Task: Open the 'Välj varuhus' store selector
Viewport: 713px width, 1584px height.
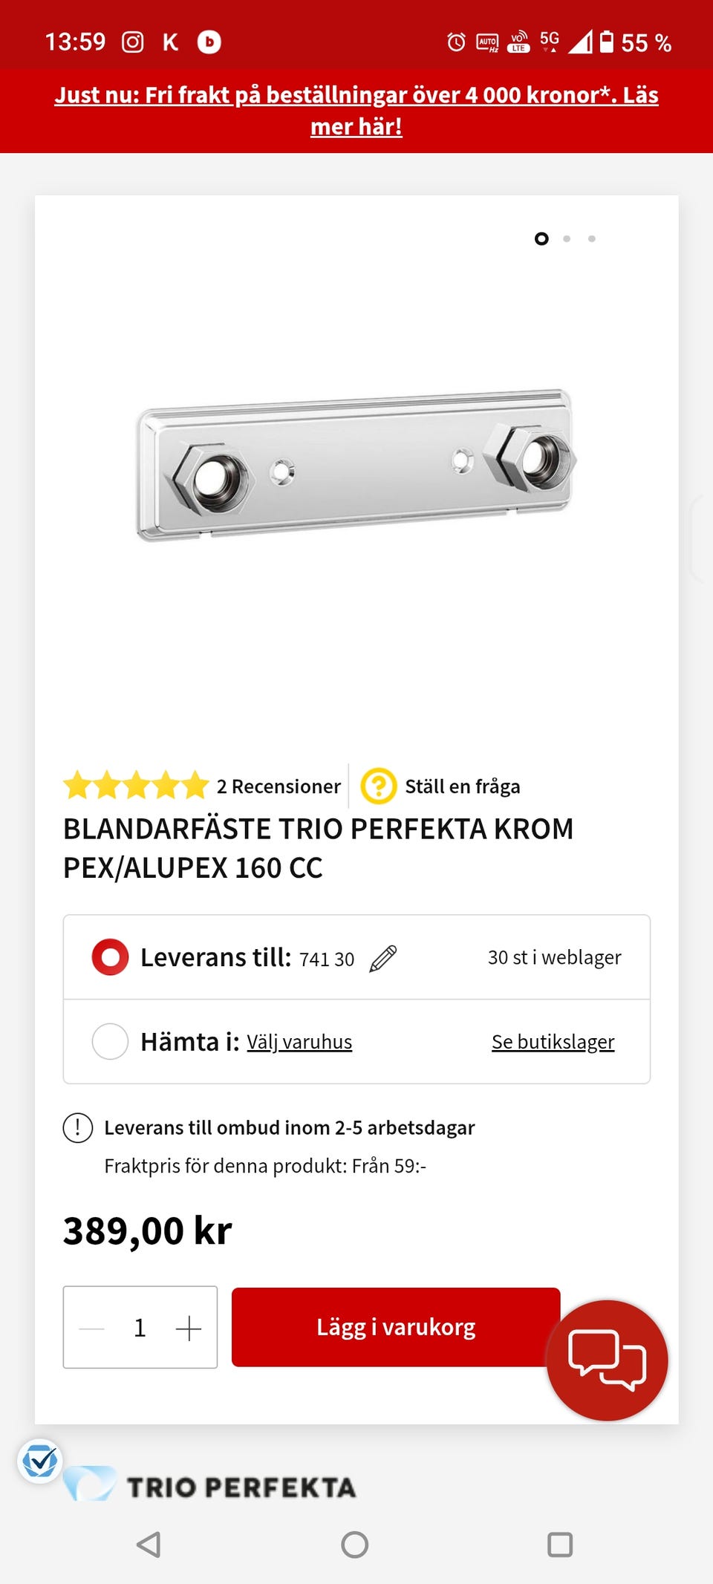Action: [299, 1042]
